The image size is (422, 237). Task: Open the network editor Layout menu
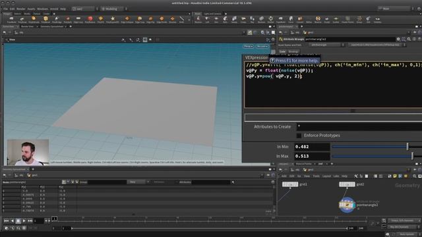pos(326,176)
